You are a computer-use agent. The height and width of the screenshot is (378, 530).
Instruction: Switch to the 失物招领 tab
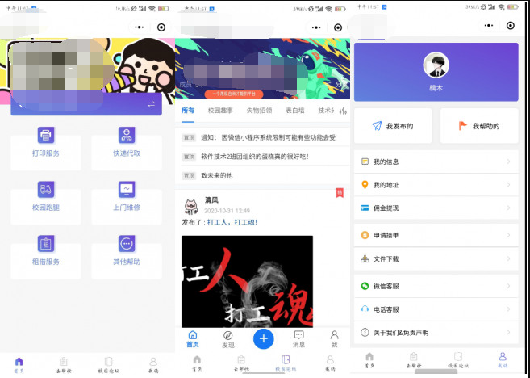[259, 111]
